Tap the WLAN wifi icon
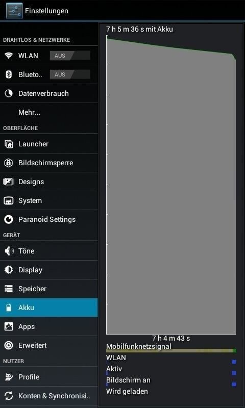Image resolution: width=245 pixels, height=408 pixels. click(9, 56)
